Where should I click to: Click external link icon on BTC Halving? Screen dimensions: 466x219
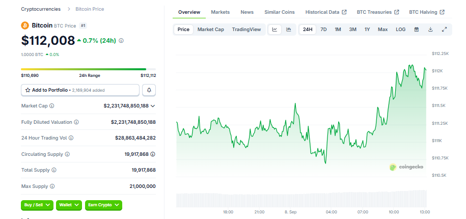(x=442, y=12)
